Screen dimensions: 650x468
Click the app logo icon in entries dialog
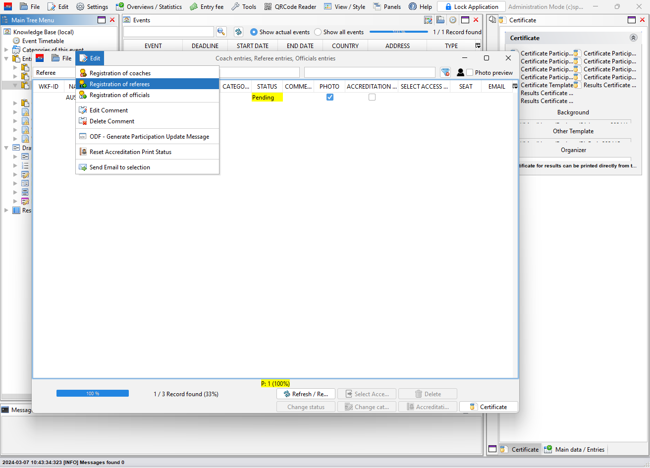[x=40, y=58]
